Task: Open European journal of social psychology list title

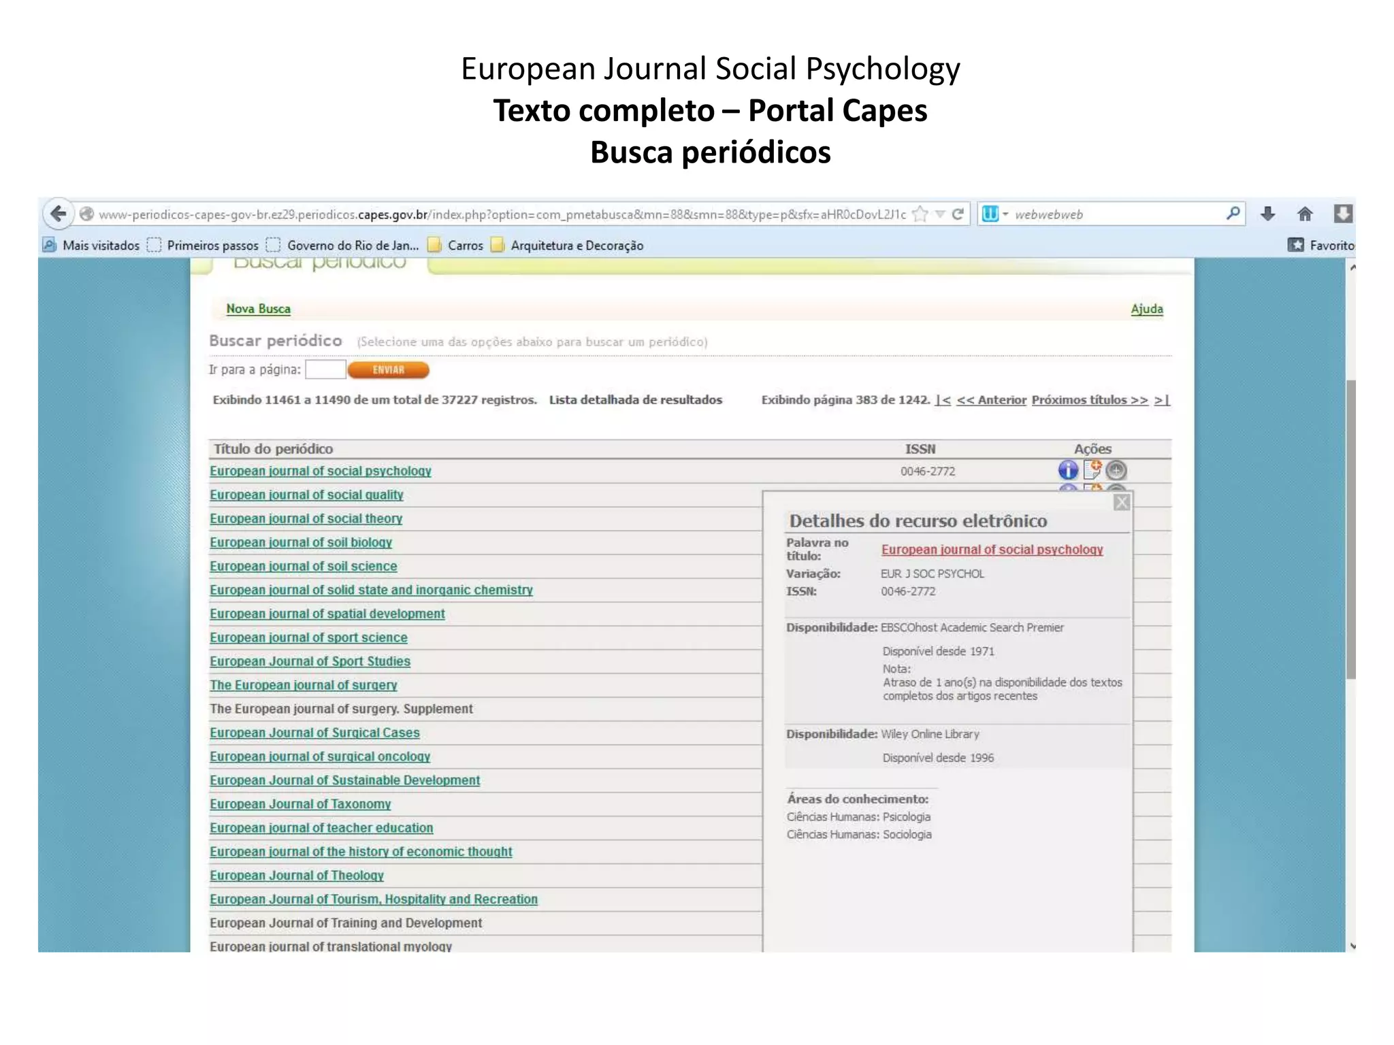Action: pyautogui.click(x=321, y=471)
